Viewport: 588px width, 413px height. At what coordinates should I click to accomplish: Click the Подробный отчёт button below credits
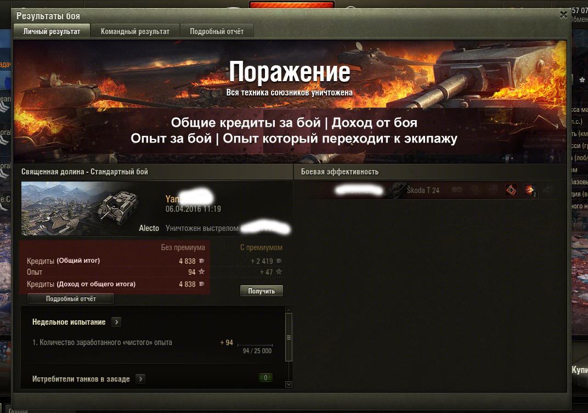(71, 298)
